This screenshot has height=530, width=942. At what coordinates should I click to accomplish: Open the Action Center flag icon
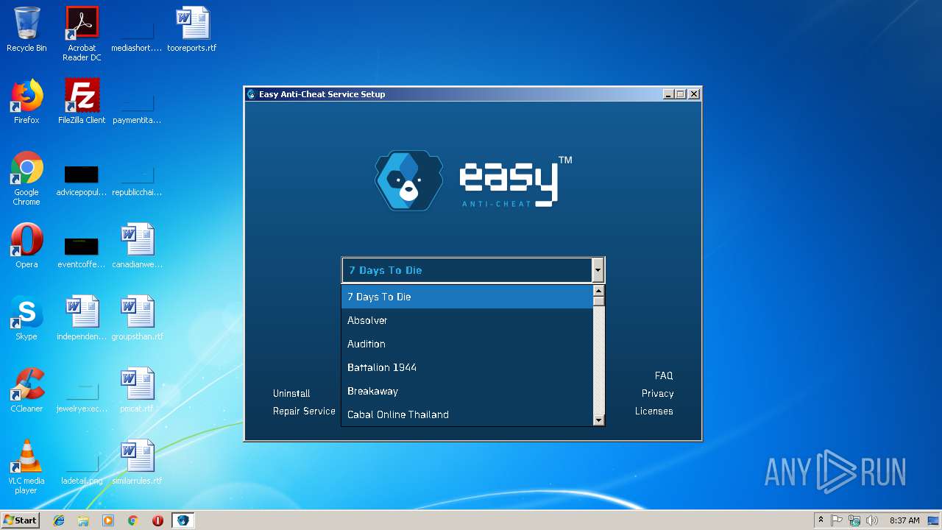tap(837, 520)
